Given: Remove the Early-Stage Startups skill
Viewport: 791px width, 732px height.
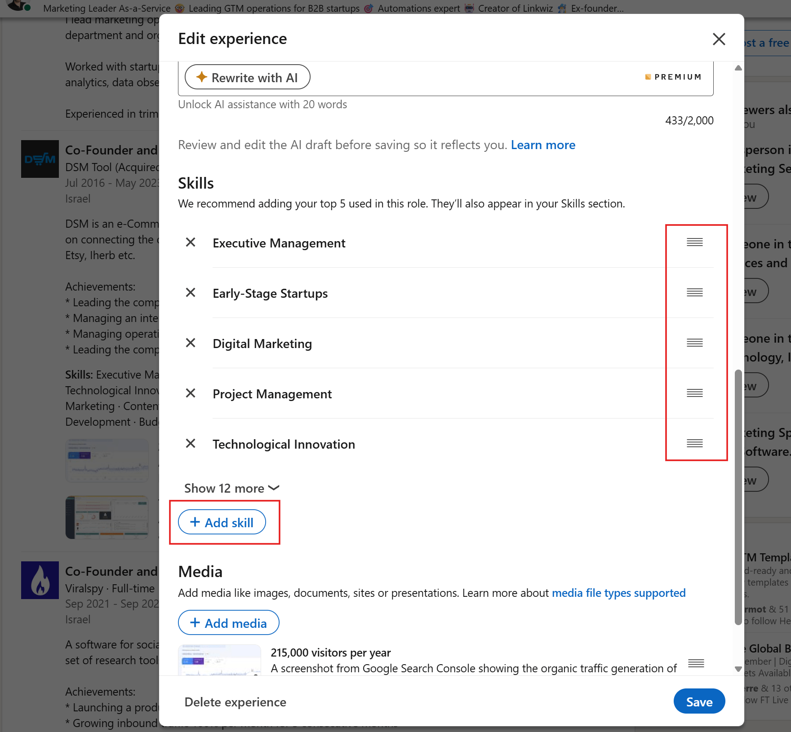Looking at the screenshot, I should 191,293.
